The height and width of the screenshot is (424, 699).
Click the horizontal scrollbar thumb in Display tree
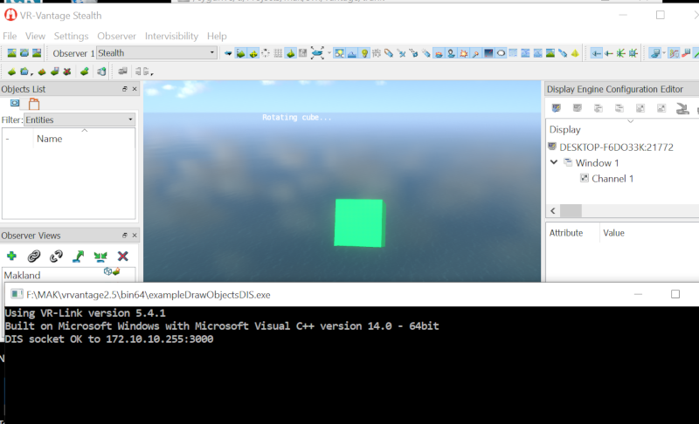click(571, 211)
